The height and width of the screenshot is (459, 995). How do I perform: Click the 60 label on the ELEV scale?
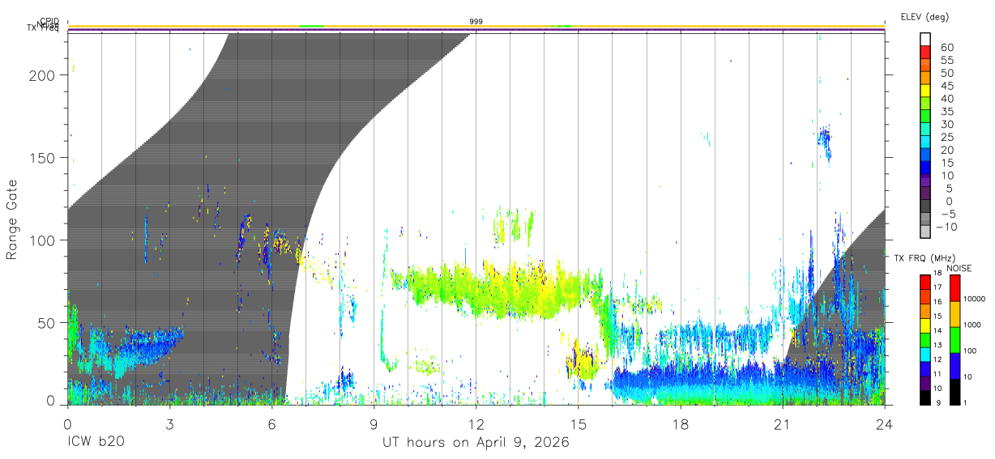[946, 47]
